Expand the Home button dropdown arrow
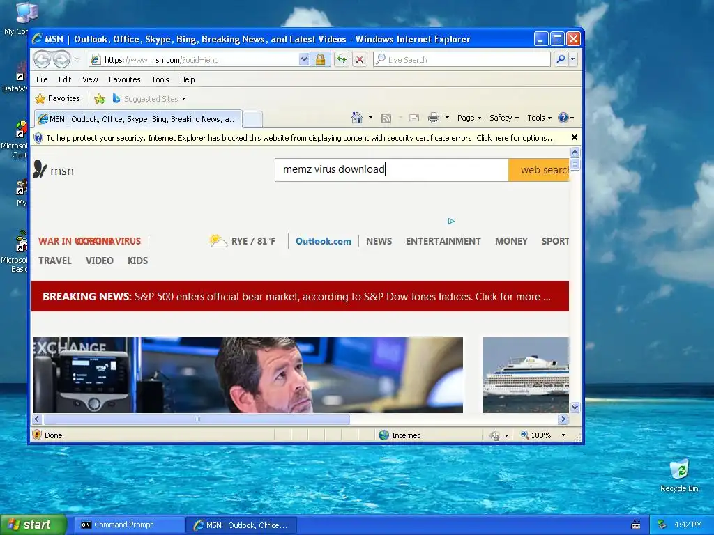Viewport: 714px width, 535px height. tap(370, 118)
